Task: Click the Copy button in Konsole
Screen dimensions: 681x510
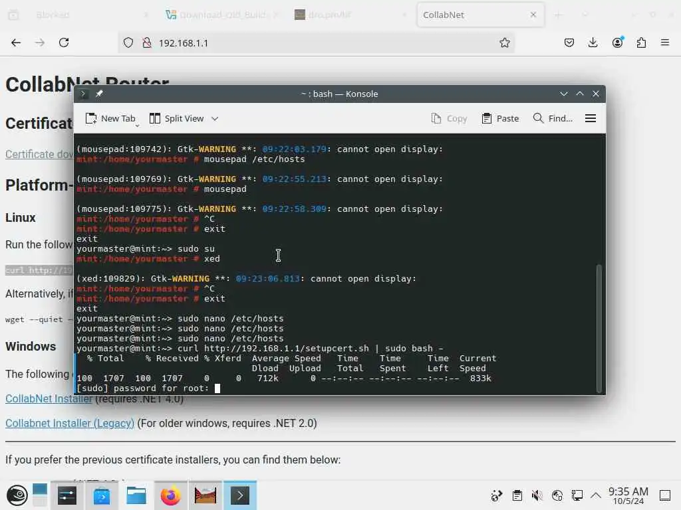Action: coord(449,118)
